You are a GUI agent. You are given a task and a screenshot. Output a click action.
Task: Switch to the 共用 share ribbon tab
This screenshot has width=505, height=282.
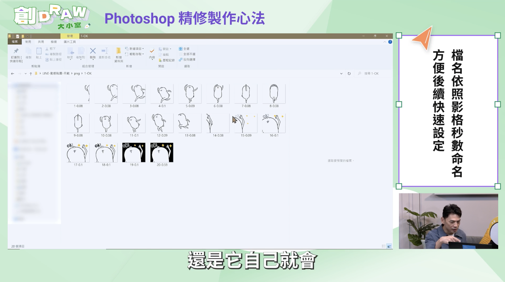pyautogui.click(x=41, y=42)
